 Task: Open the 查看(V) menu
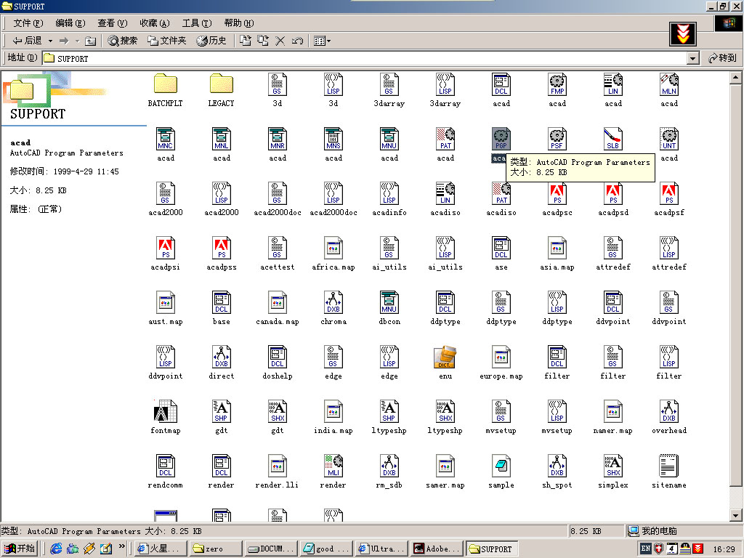[x=112, y=23]
